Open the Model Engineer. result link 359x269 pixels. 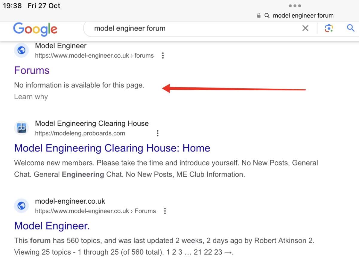coord(52,226)
